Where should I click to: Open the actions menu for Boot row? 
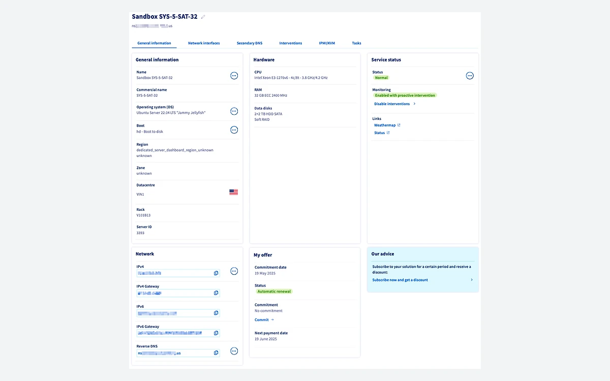coord(234,130)
